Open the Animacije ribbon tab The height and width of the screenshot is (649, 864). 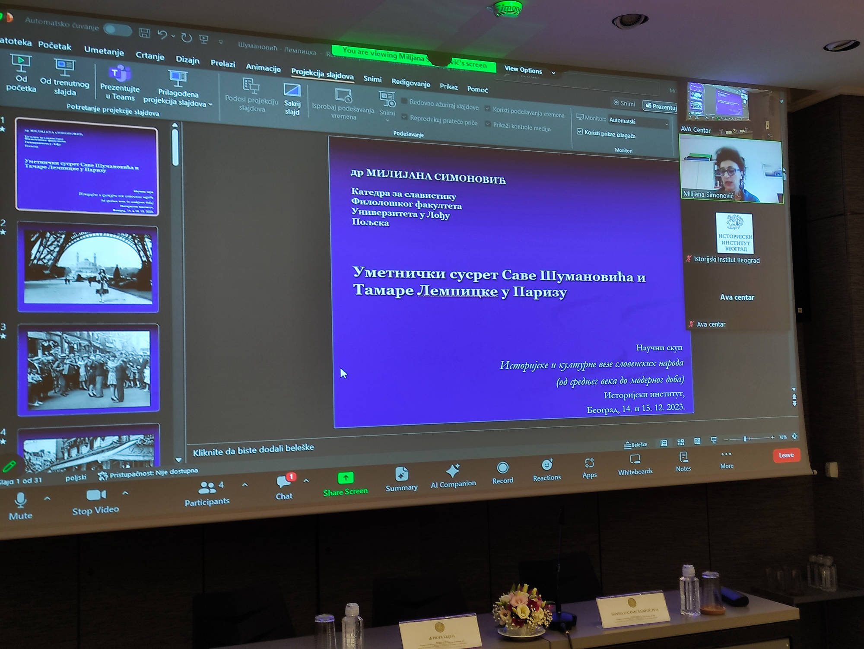[x=263, y=68]
